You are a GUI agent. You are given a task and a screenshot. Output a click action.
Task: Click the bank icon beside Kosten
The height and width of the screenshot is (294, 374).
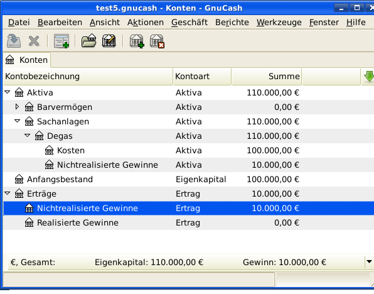click(49, 150)
